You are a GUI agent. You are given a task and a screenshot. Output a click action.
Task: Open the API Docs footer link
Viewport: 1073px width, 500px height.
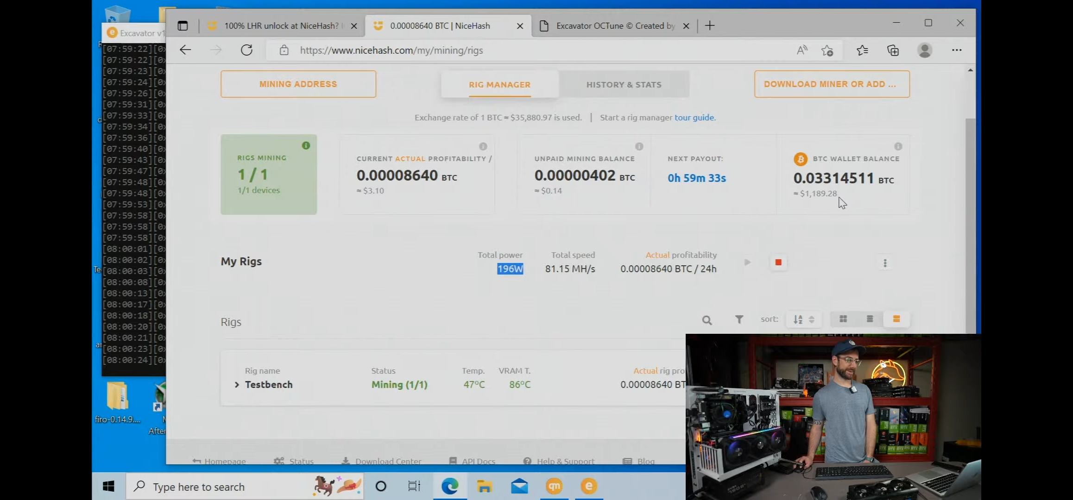click(x=472, y=461)
